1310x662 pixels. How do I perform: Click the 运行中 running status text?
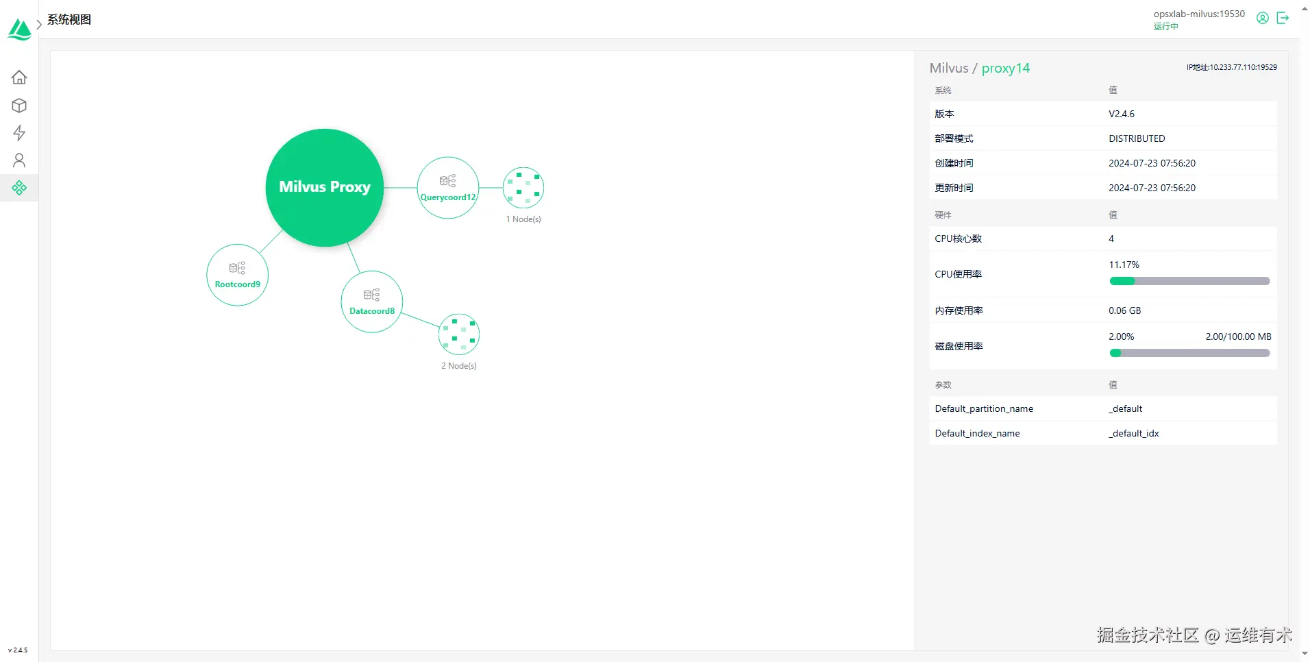click(1166, 27)
